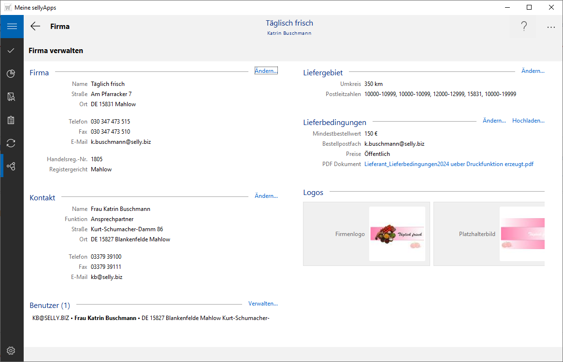Click the Firmenlogo thumbnail image
This screenshot has width=563, height=362.
pos(397,234)
